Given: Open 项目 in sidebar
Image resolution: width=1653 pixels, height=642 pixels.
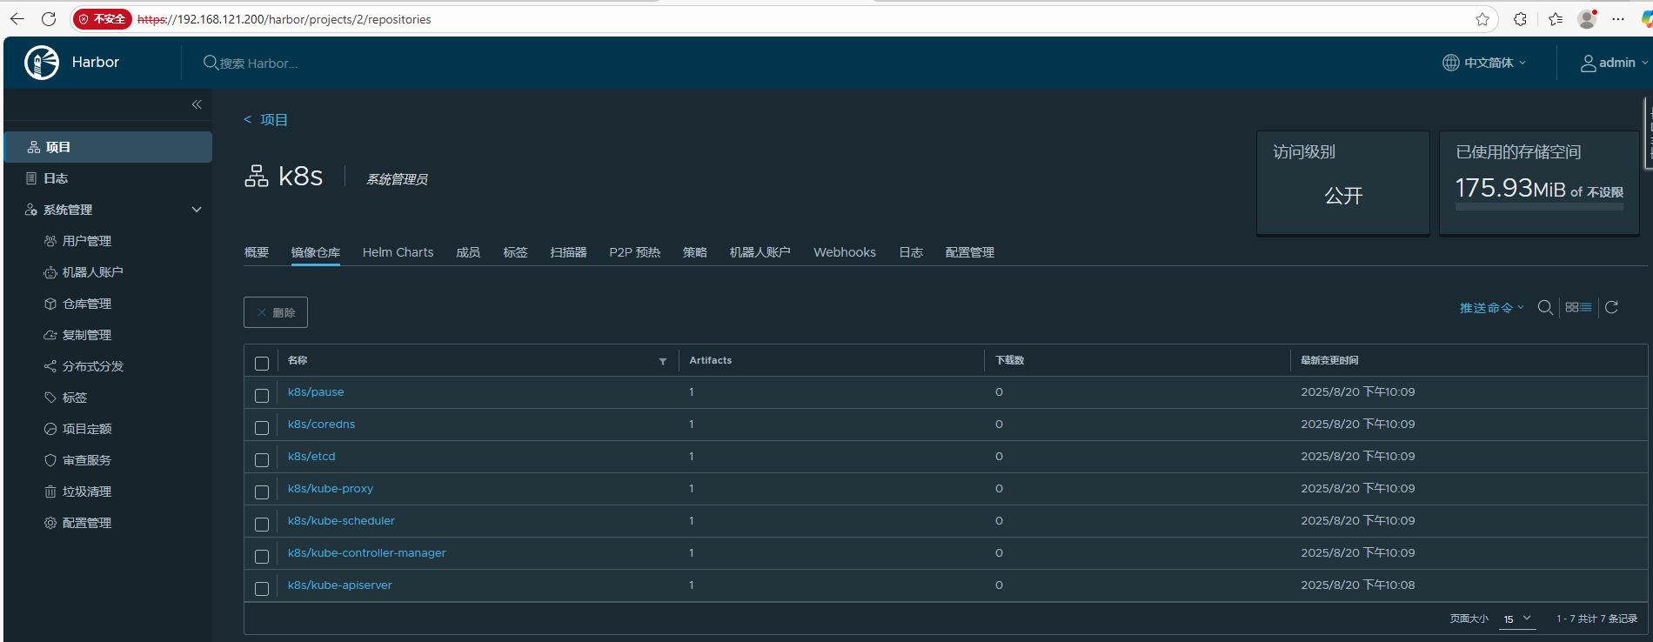Looking at the screenshot, I should [109, 147].
